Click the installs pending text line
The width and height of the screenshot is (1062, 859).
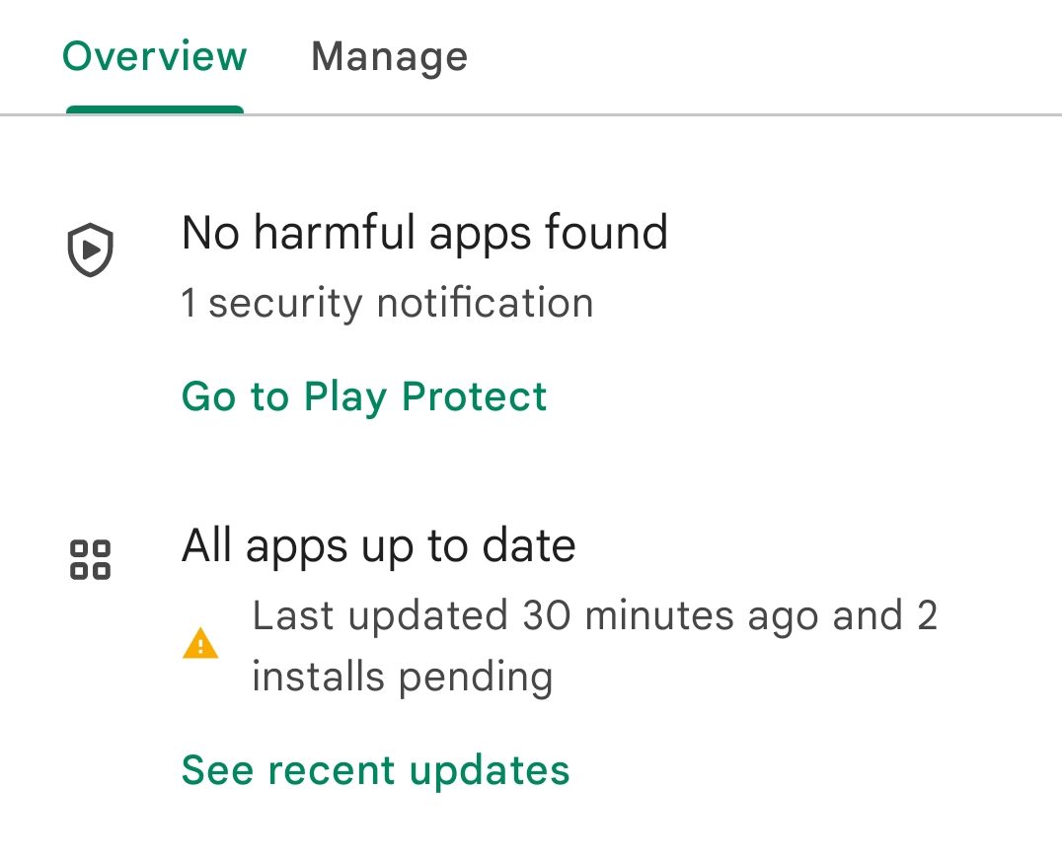(x=402, y=678)
